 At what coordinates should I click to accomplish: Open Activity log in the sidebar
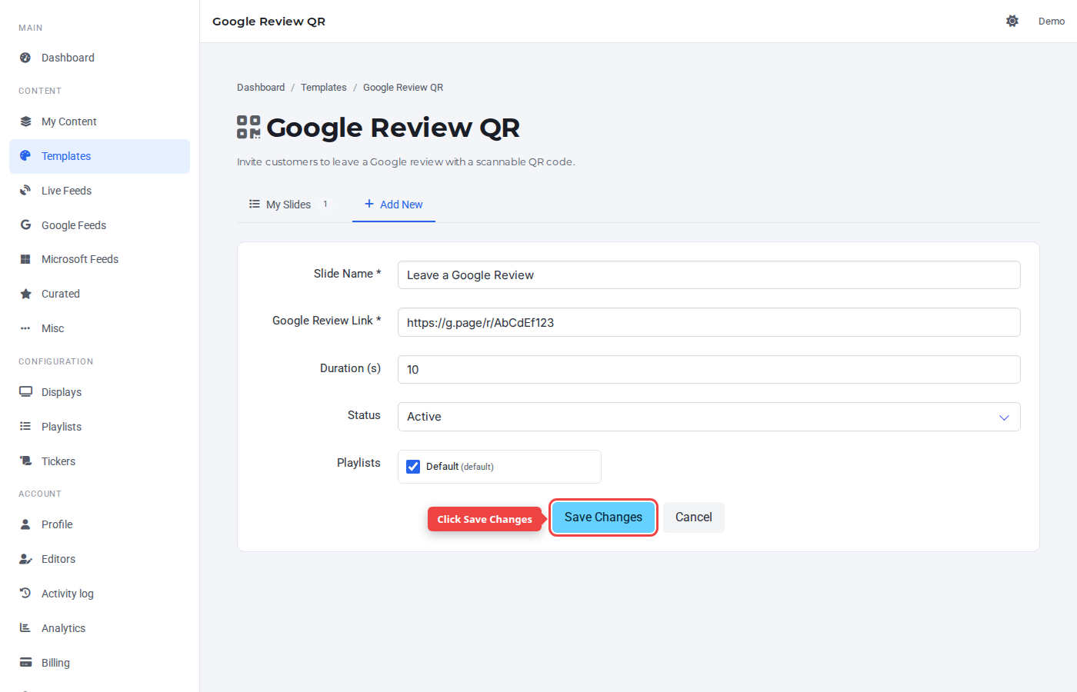point(99,594)
